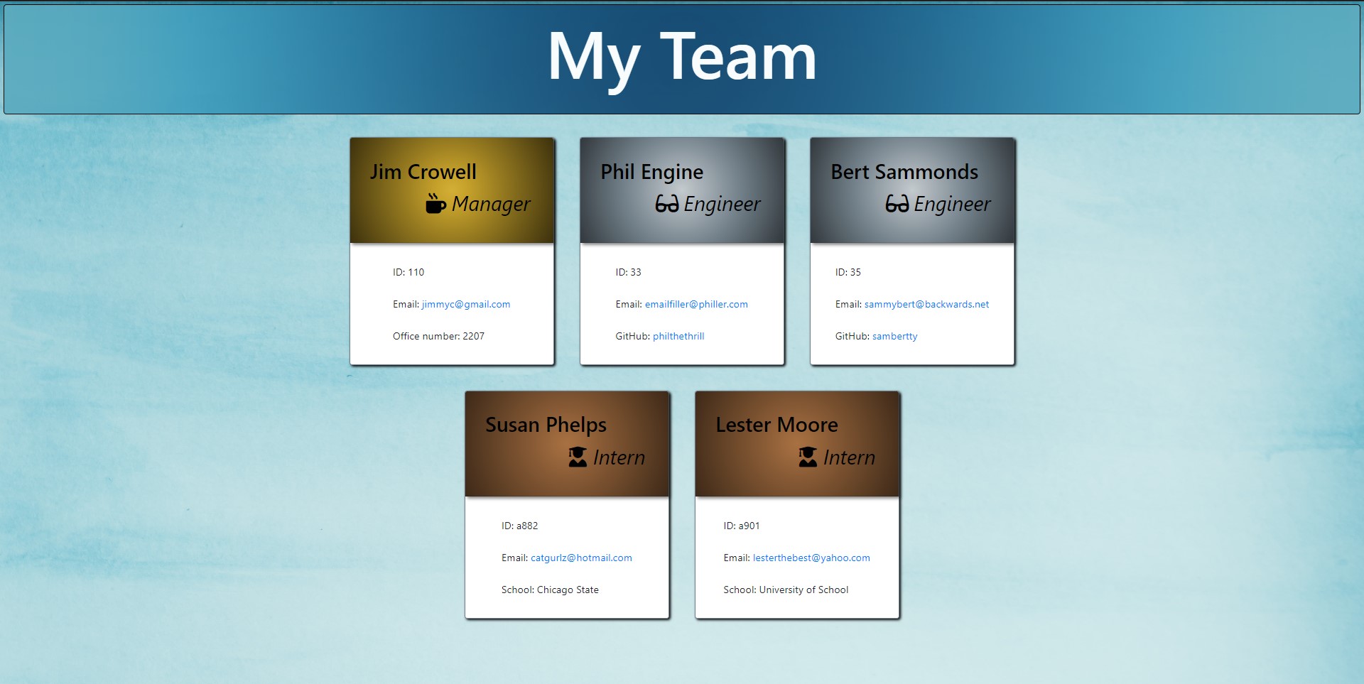
Task: Click Susan Phelps' name on her card
Action: coord(546,425)
